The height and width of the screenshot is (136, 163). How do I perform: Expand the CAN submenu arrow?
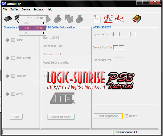click(x=44, y=23)
